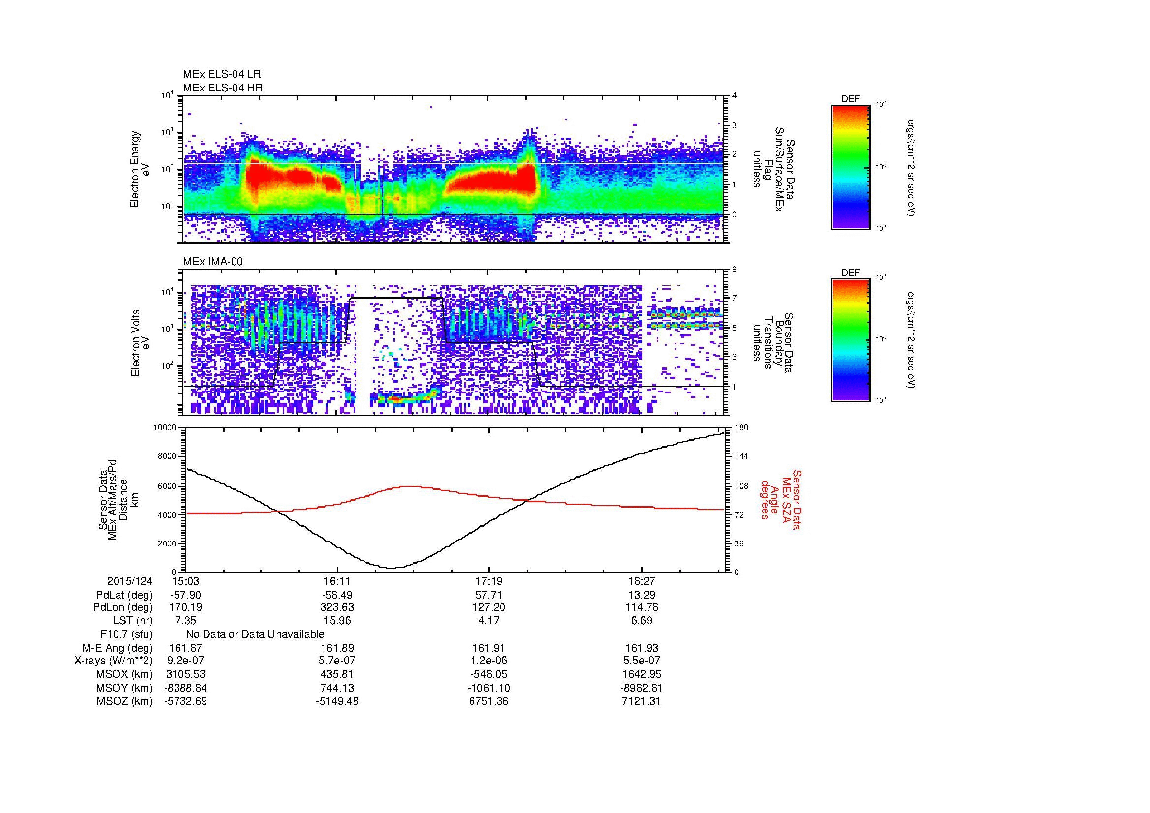The image size is (1150, 813).
Task: Click the '18:27' time tick label
Action: click(642, 581)
